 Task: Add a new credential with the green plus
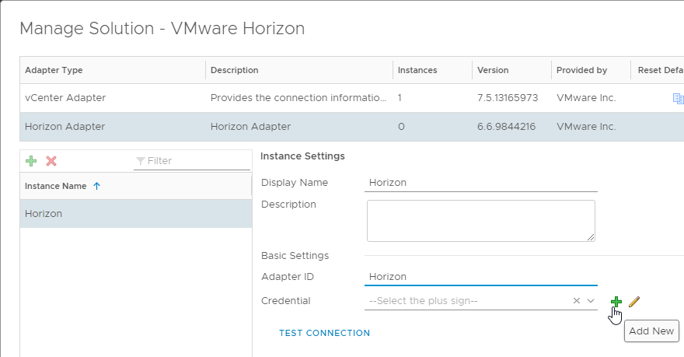(616, 301)
